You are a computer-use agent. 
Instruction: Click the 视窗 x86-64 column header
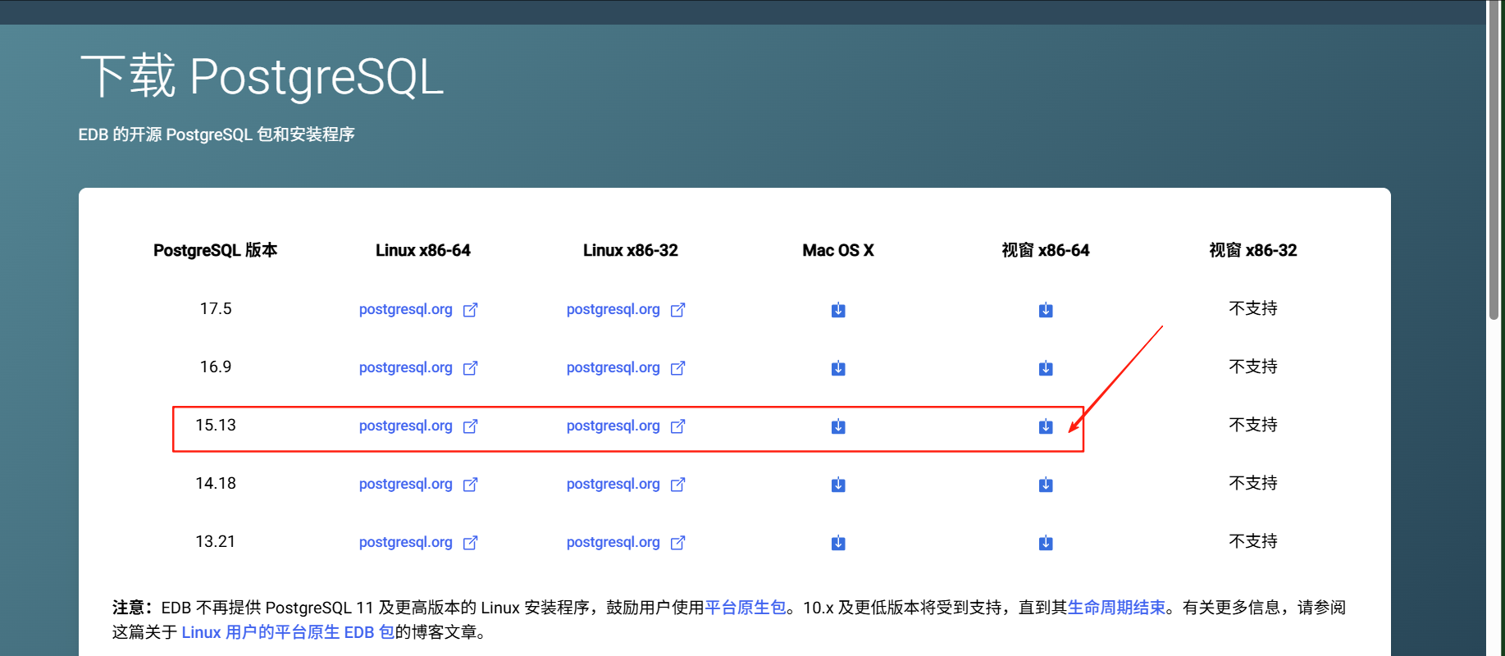point(1046,251)
